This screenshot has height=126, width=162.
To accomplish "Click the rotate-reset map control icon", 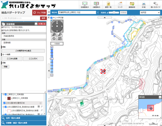I will (54, 38).
